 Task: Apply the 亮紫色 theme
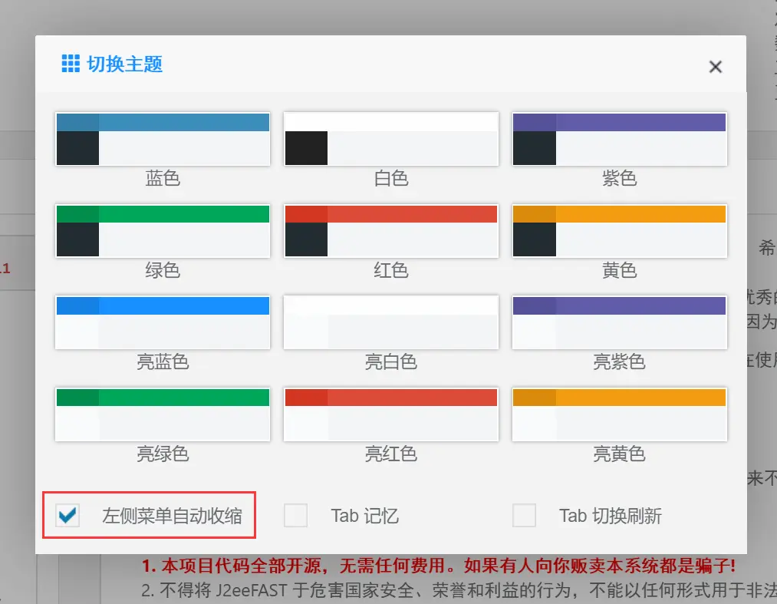pyautogui.click(x=620, y=322)
